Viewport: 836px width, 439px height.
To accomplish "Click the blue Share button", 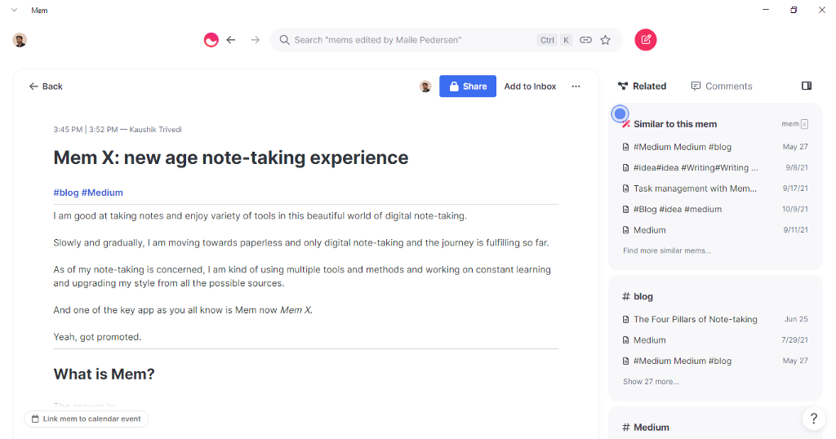I will (x=468, y=86).
